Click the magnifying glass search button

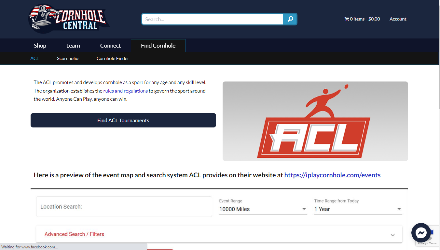coord(290,19)
